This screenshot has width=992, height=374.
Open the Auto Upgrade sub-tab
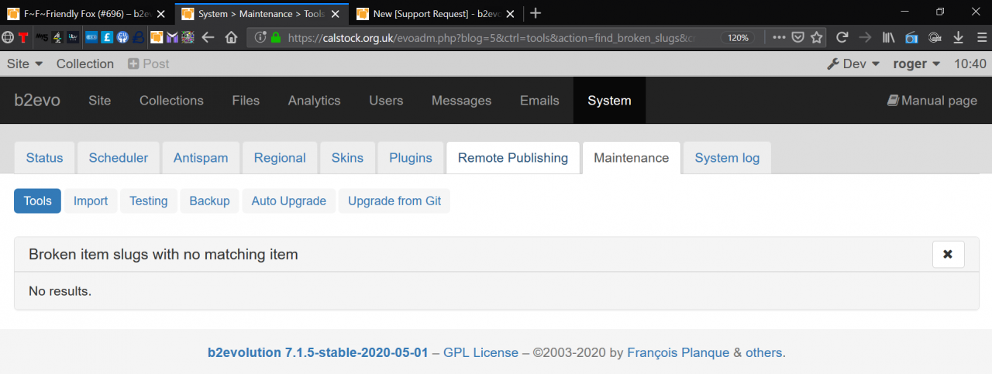coord(289,201)
